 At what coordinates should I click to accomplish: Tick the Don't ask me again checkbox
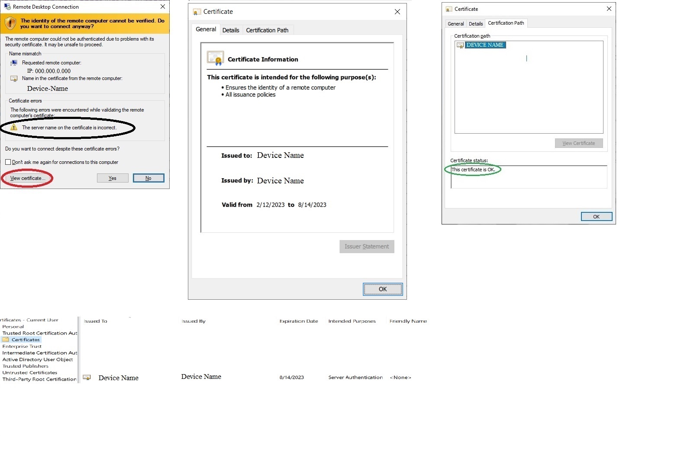click(x=8, y=162)
